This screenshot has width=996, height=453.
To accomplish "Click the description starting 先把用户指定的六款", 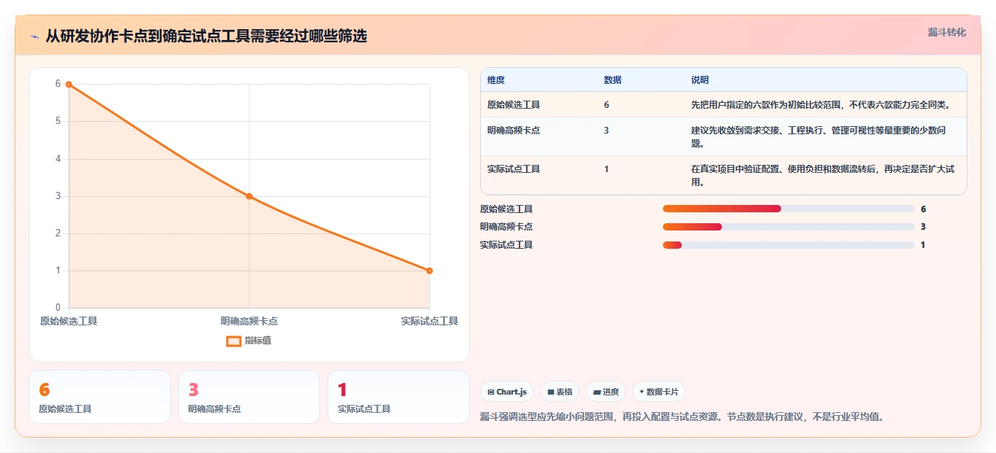I will [x=821, y=105].
